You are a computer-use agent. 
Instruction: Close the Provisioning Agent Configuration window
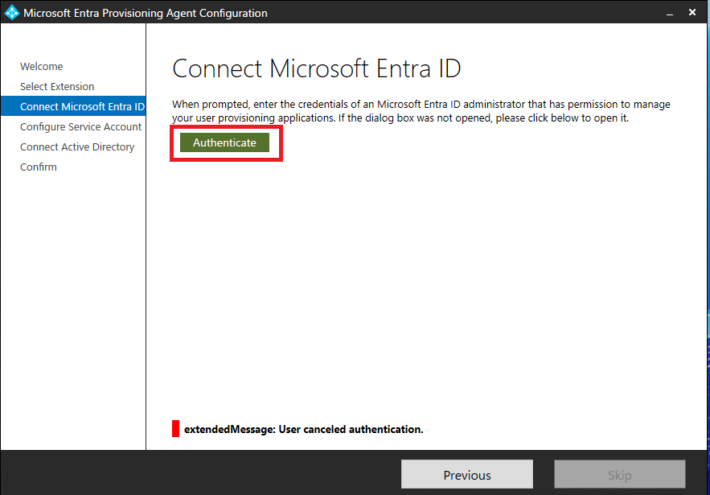(692, 12)
